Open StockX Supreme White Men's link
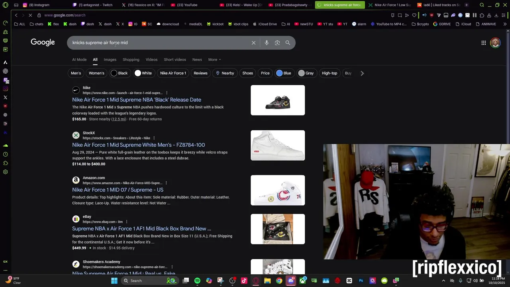This screenshot has height=287, width=510. click(x=139, y=145)
